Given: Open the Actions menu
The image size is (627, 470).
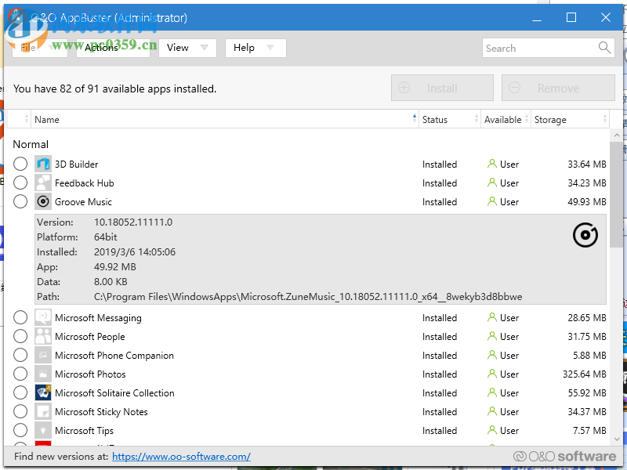Looking at the screenshot, I should [112, 48].
